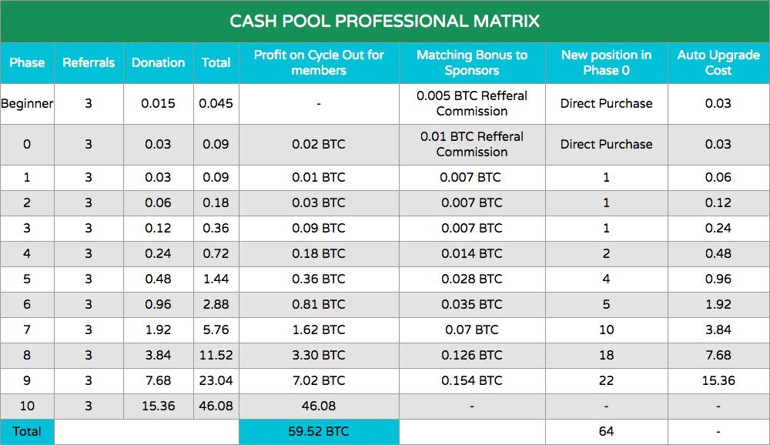Click auto upgrade cost 7.68 in Phase 8 row
The image size is (770, 445).
click(x=718, y=355)
